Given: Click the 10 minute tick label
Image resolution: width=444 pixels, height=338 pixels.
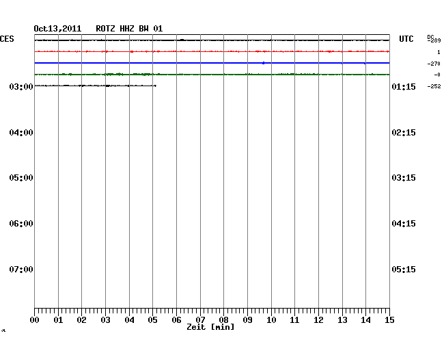Looking at the screenshot, I should point(271,320).
